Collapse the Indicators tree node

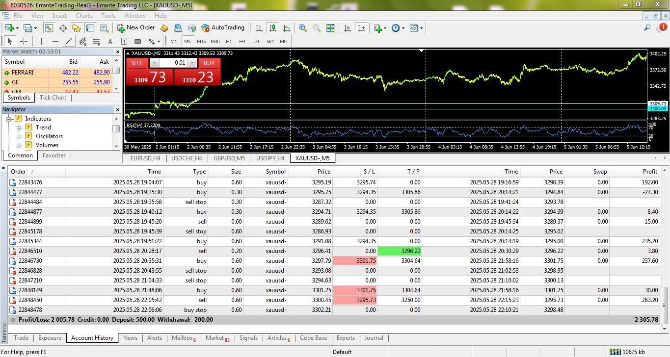(x=9, y=119)
